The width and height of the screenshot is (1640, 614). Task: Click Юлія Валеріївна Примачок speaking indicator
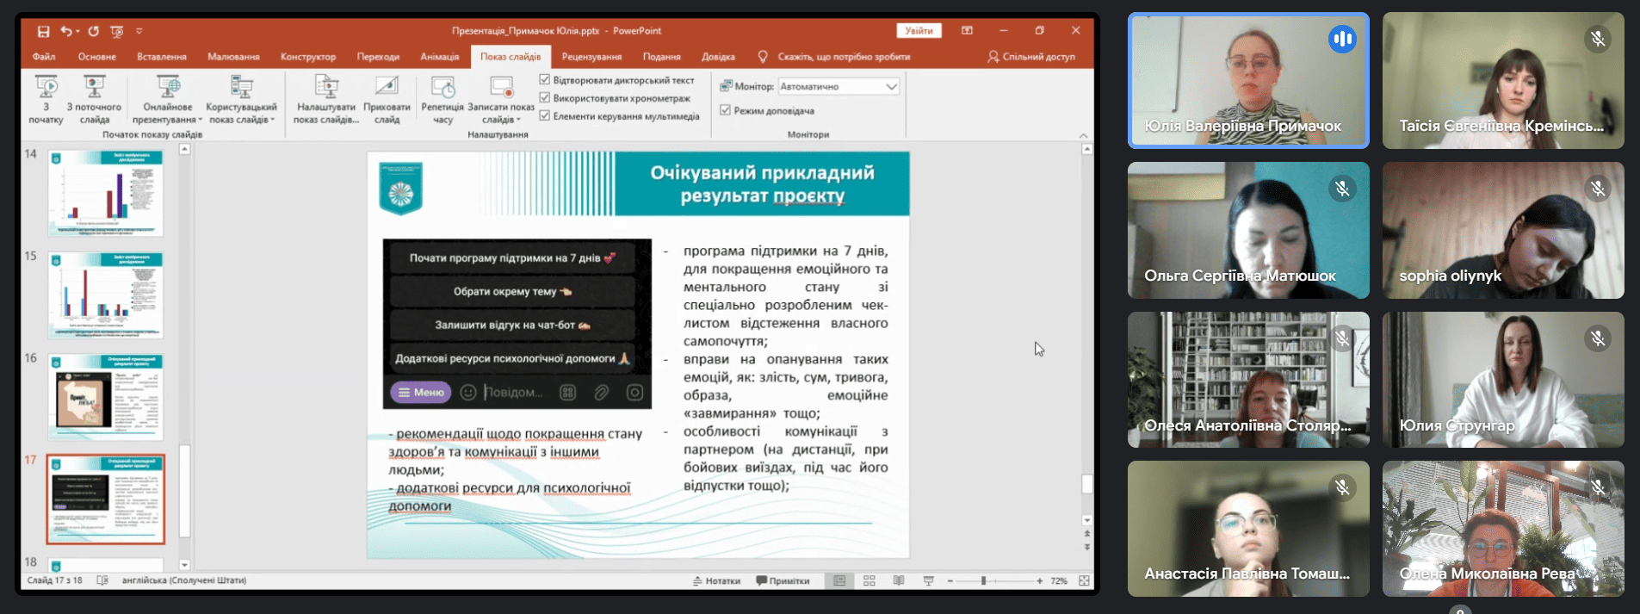coord(1341,39)
